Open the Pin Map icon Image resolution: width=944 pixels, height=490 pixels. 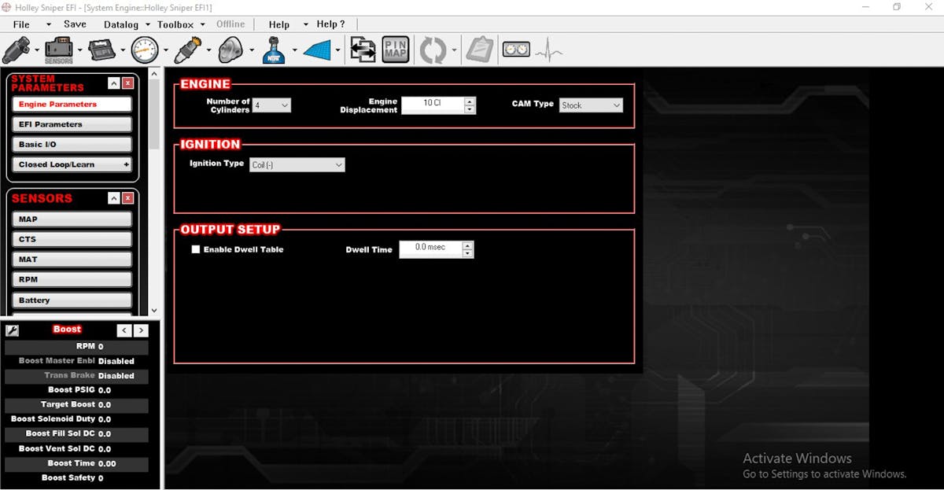[396, 50]
